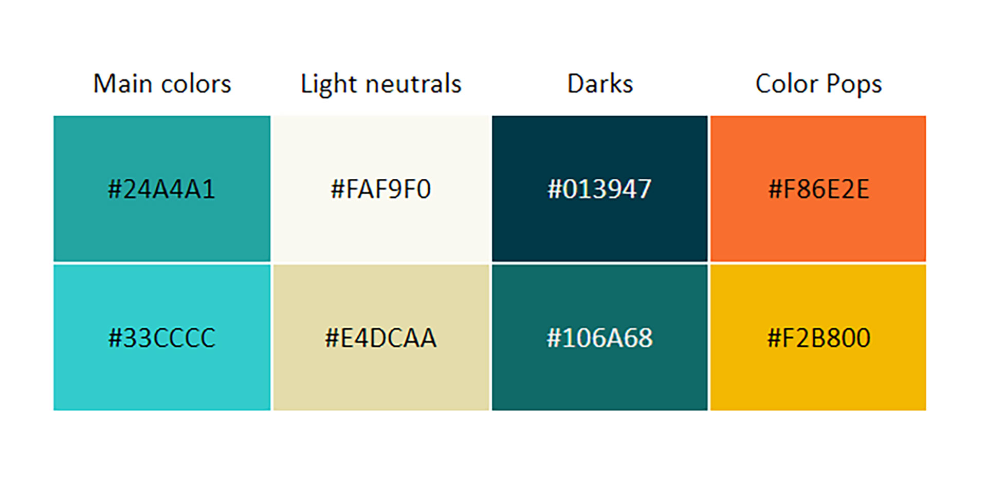This screenshot has height=483, width=987.
Task: Select the #F2B800 hex code text
Action: [818, 338]
